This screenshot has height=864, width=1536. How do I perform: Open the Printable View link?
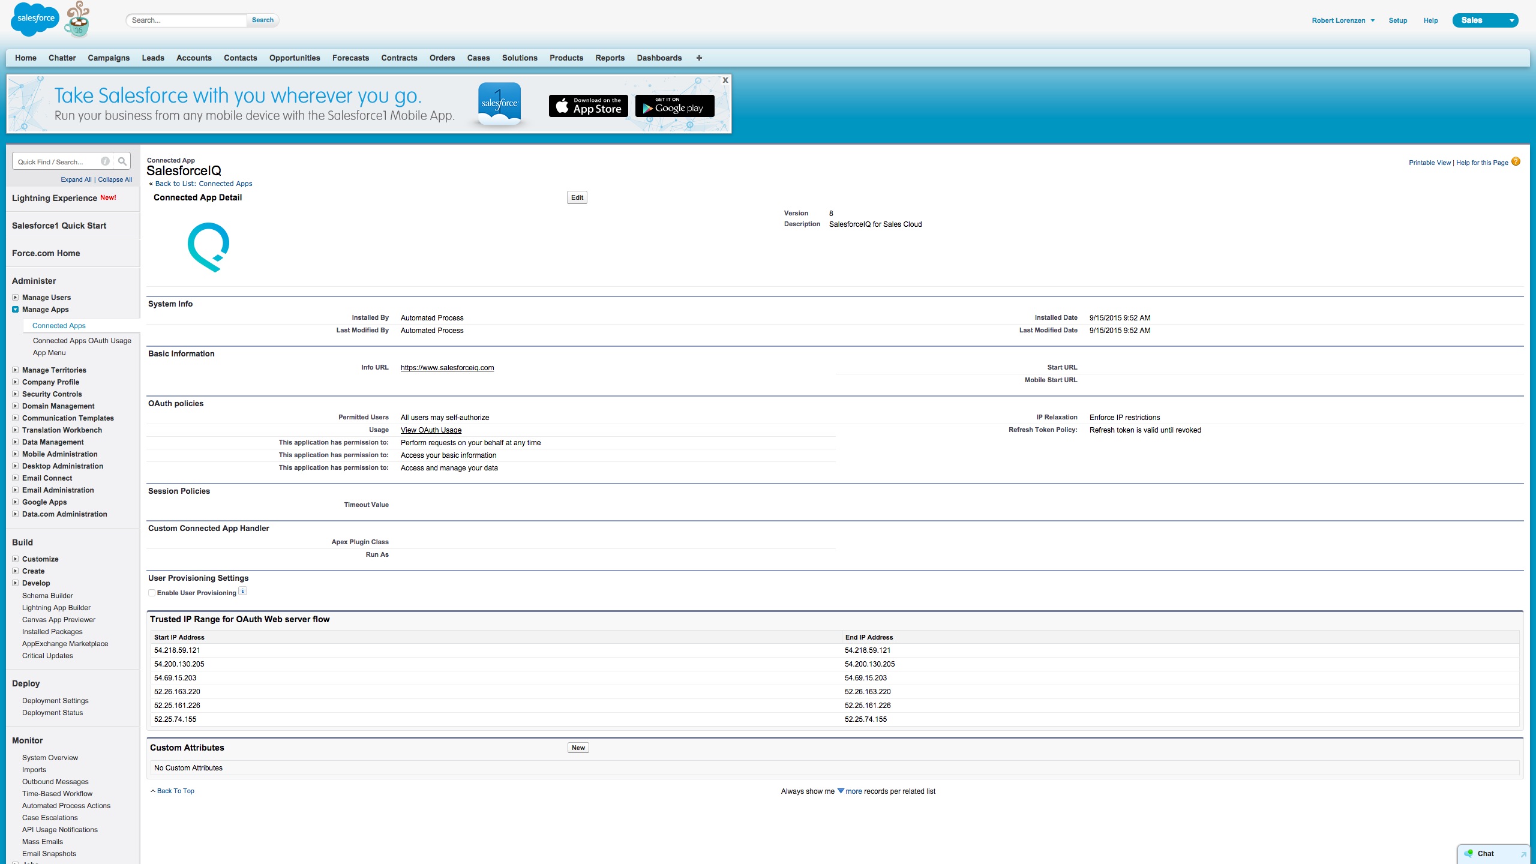point(1430,163)
